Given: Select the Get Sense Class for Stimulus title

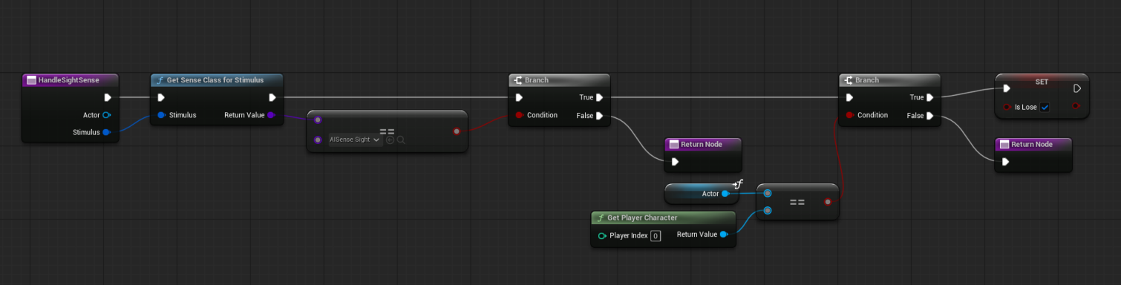Looking at the screenshot, I should [x=215, y=80].
